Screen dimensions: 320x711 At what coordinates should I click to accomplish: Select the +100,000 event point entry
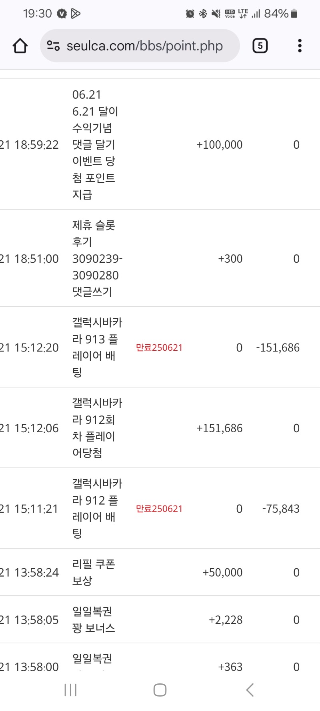[220, 145]
